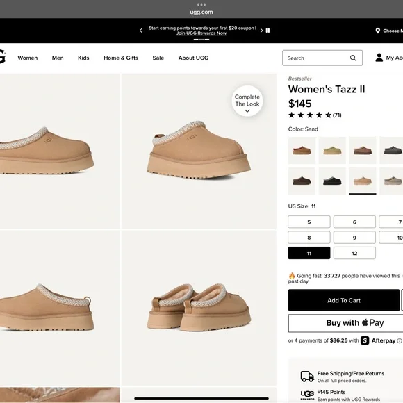The image size is (403, 403).
Task: Open the star rating reviews (71)
Action: click(315, 115)
